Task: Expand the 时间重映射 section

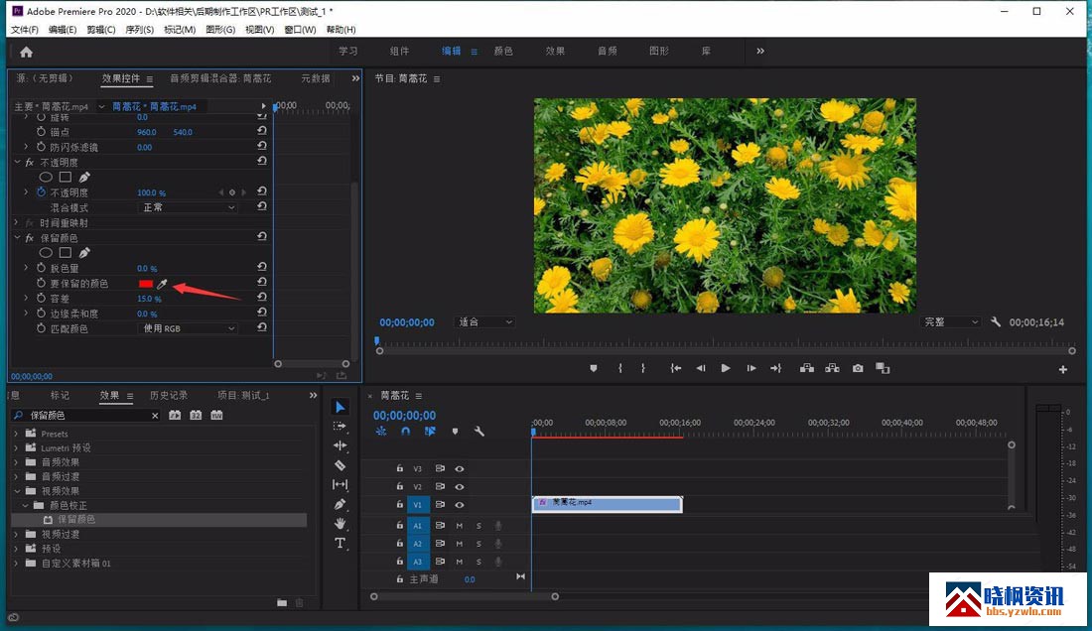Action: coord(17,222)
